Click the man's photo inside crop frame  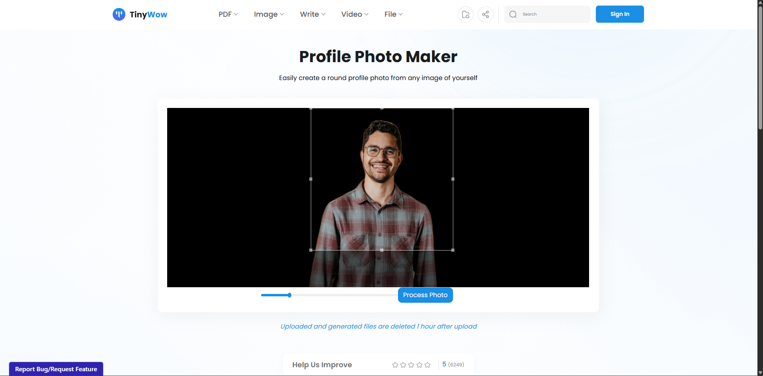pos(381,179)
